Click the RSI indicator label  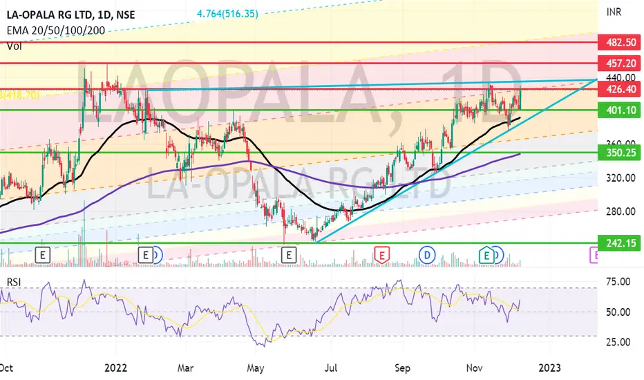[x=14, y=282]
